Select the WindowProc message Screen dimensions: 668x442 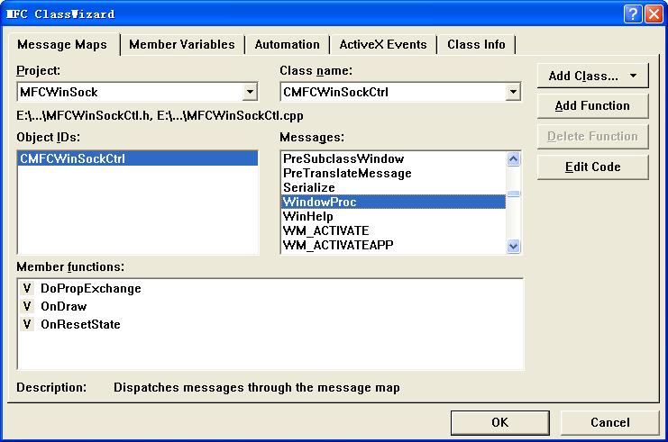pos(394,202)
